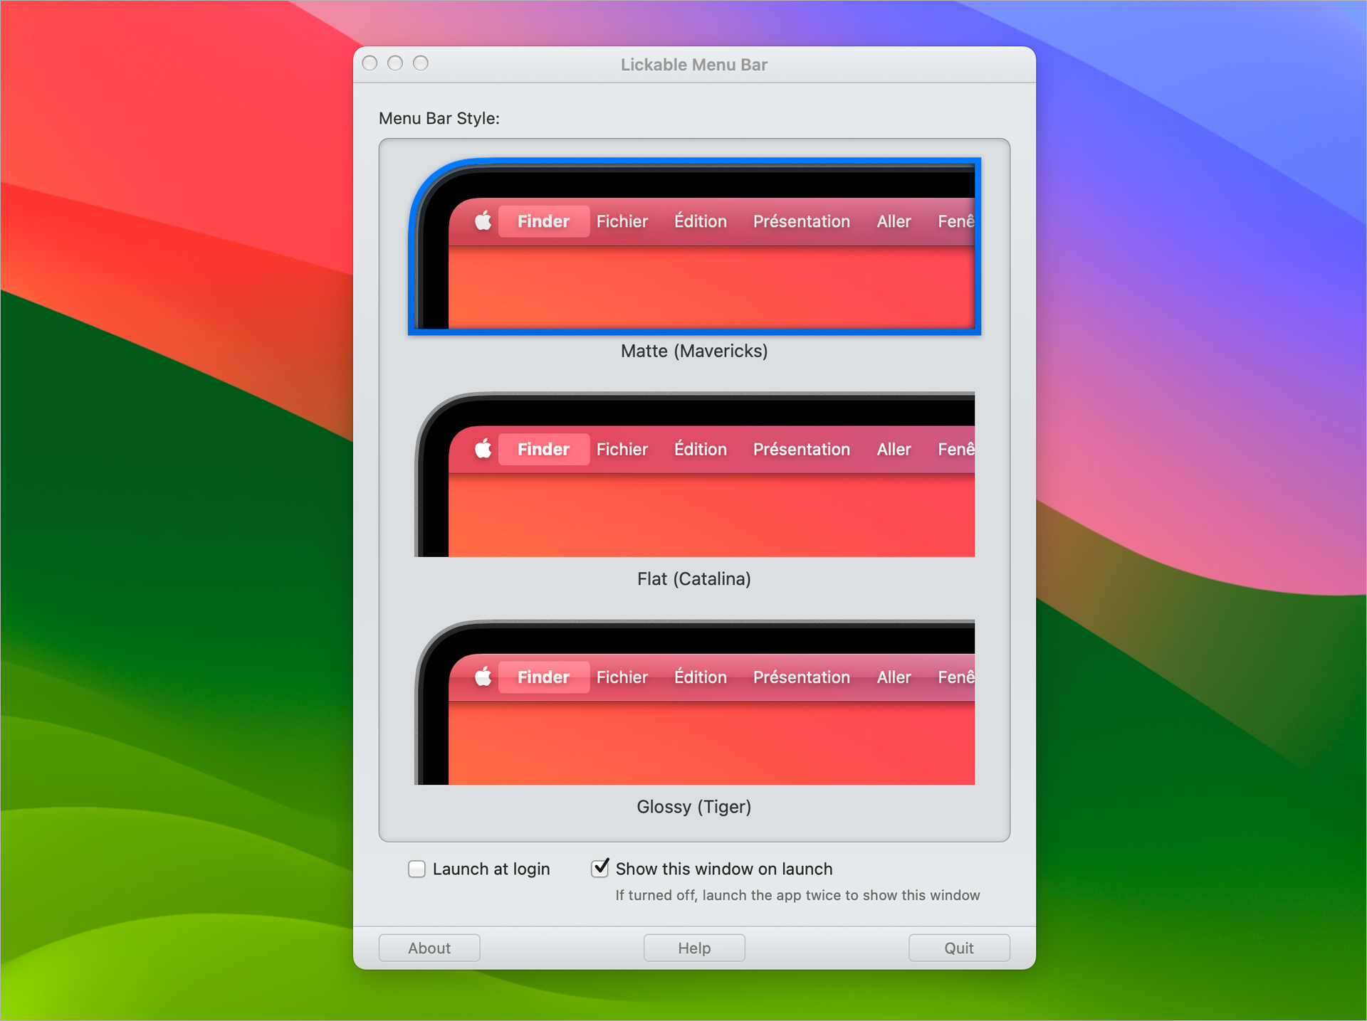Click Présentation menu in Matte preview

(801, 221)
